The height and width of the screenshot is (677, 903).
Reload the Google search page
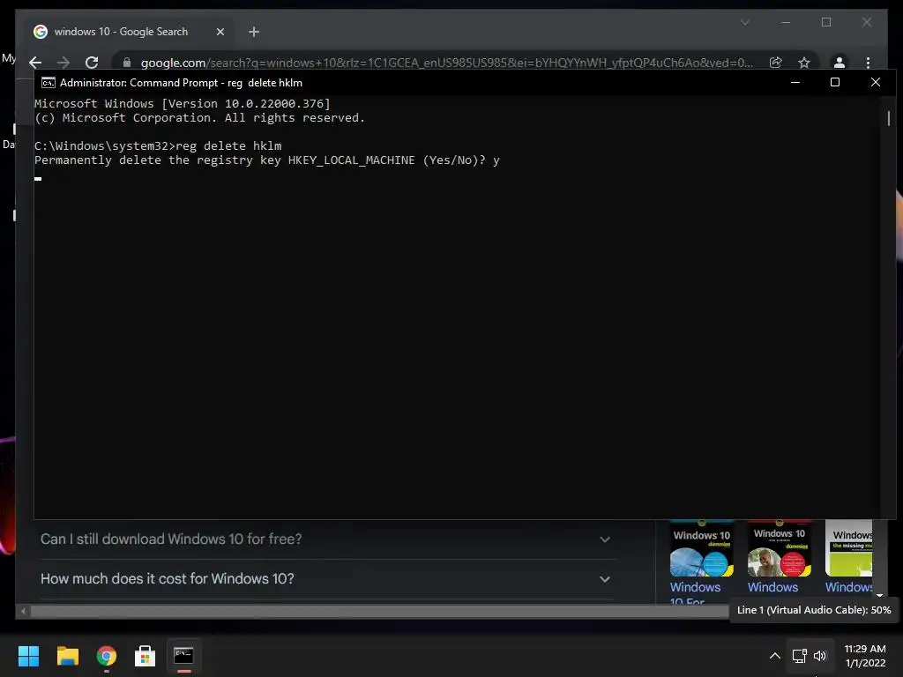[x=92, y=63]
